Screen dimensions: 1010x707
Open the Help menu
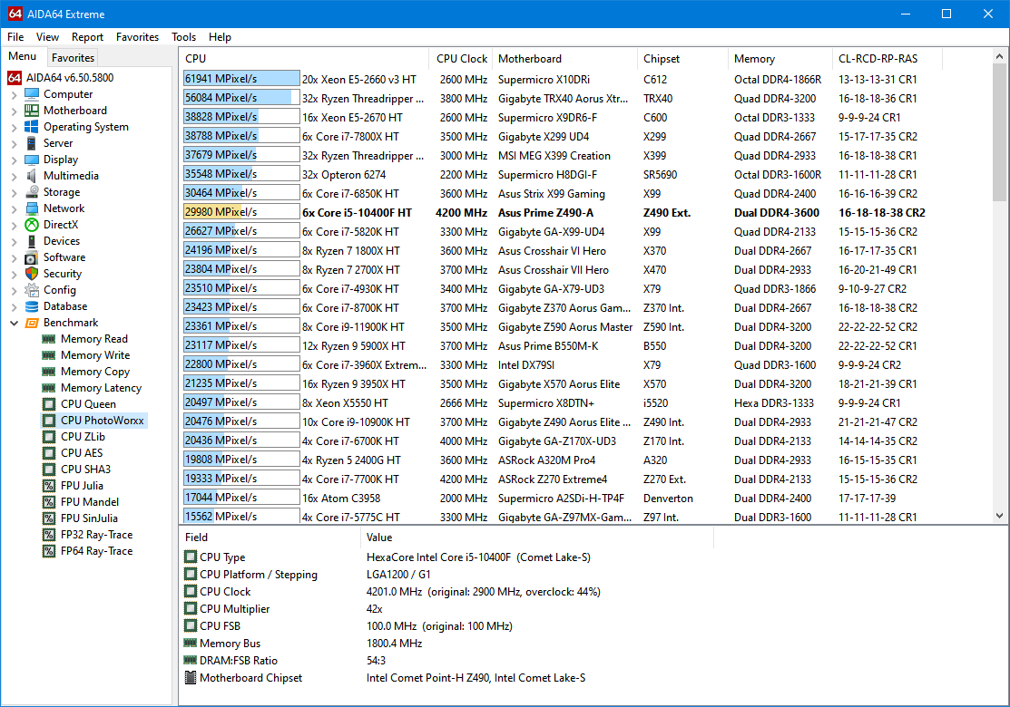tap(220, 36)
